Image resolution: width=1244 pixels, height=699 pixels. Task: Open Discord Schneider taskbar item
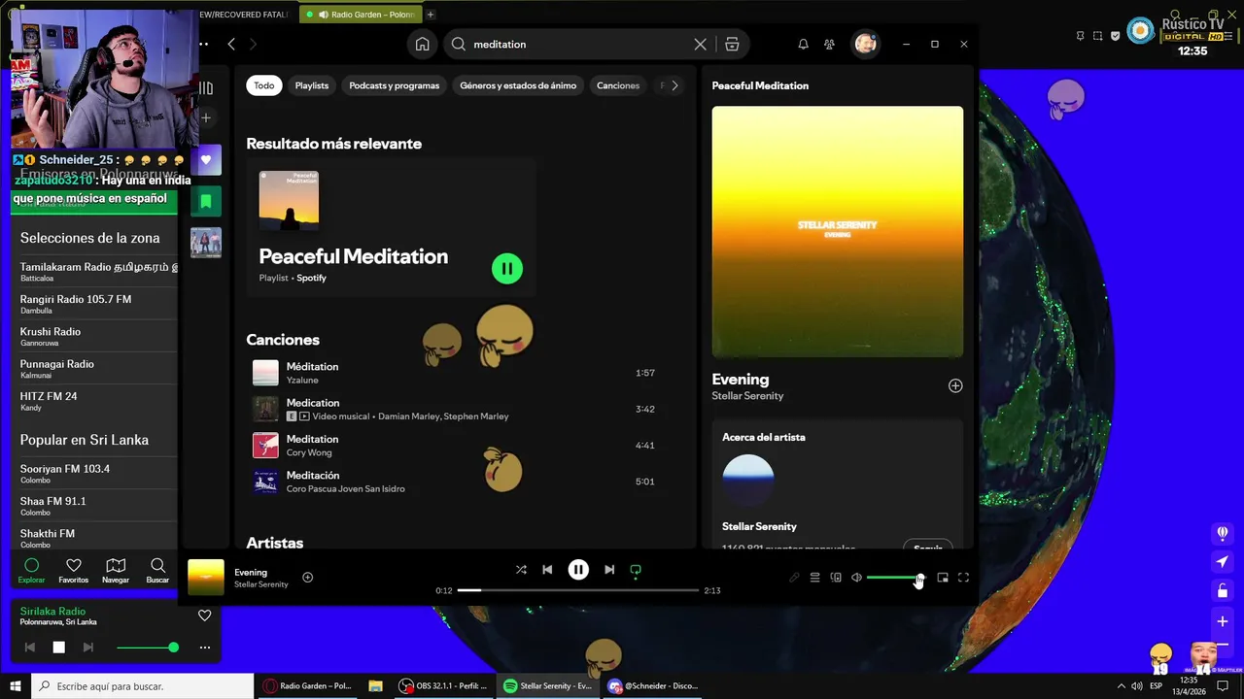point(653,686)
